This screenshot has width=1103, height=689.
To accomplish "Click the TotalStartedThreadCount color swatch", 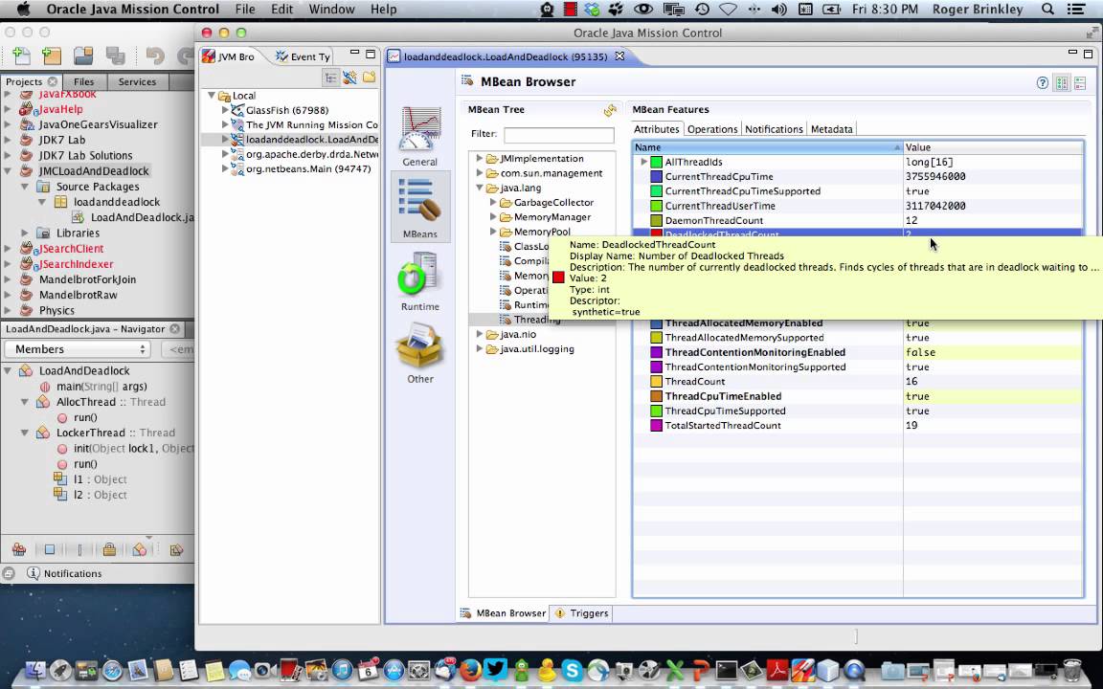I will [x=656, y=425].
